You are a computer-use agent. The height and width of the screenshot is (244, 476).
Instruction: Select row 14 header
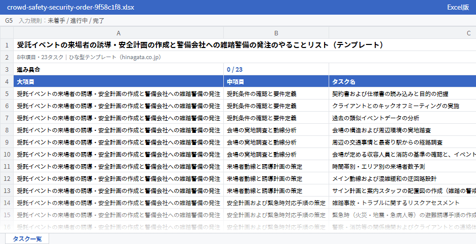click(7, 203)
